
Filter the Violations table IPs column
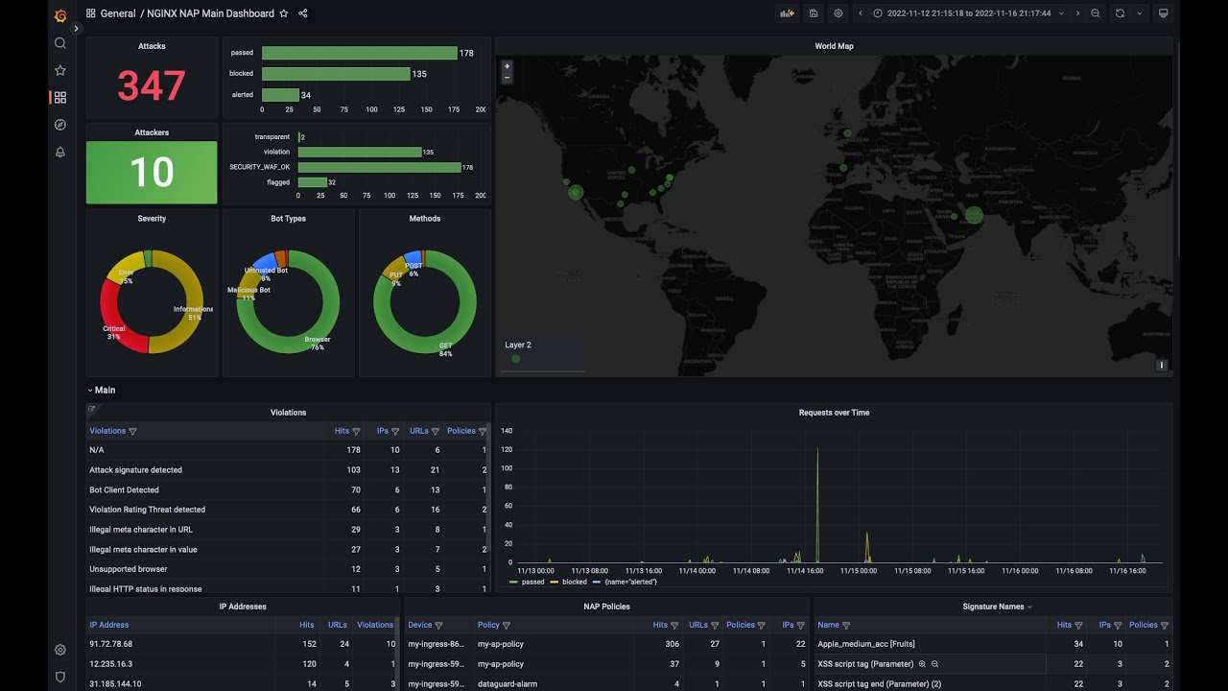[x=395, y=432]
